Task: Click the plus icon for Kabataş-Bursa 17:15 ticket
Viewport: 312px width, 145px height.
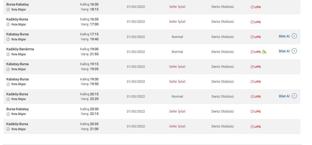Action: coord(294,36)
